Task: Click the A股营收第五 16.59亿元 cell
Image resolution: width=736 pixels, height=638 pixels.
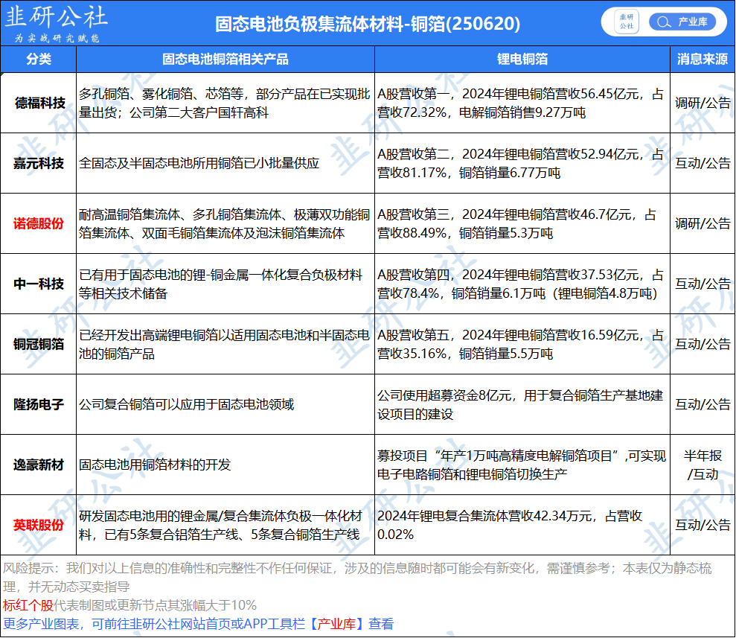Action: tap(522, 344)
